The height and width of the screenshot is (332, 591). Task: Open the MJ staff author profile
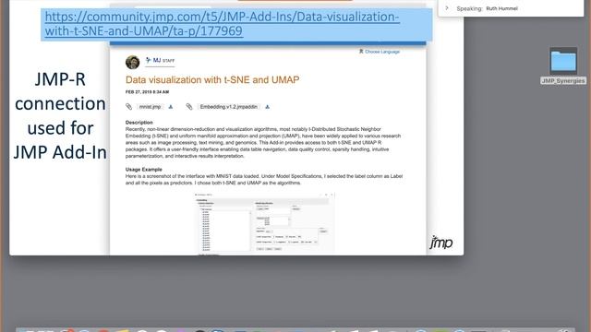(160, 60)
